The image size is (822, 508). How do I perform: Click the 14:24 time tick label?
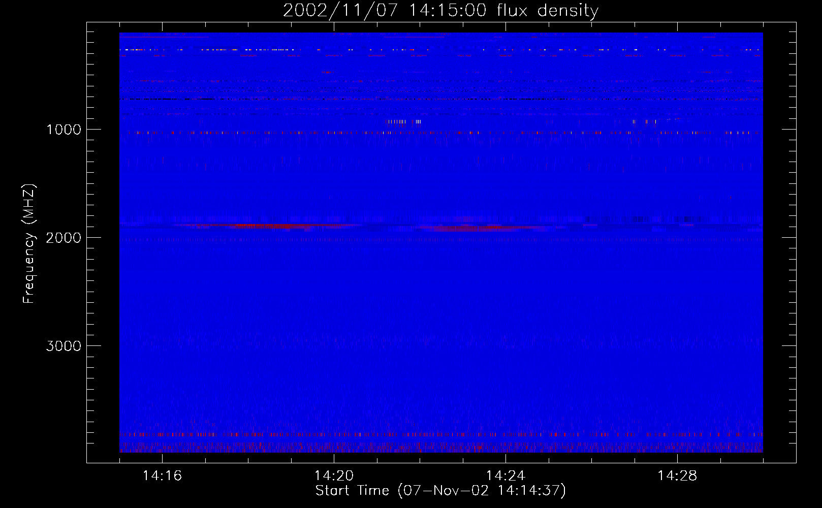click(x=505, y=475)
